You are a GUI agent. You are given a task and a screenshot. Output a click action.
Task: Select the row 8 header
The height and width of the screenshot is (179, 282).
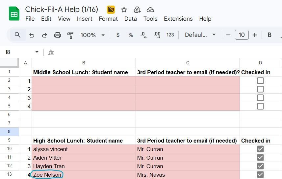pyautogui.click(x=9, y=132)
